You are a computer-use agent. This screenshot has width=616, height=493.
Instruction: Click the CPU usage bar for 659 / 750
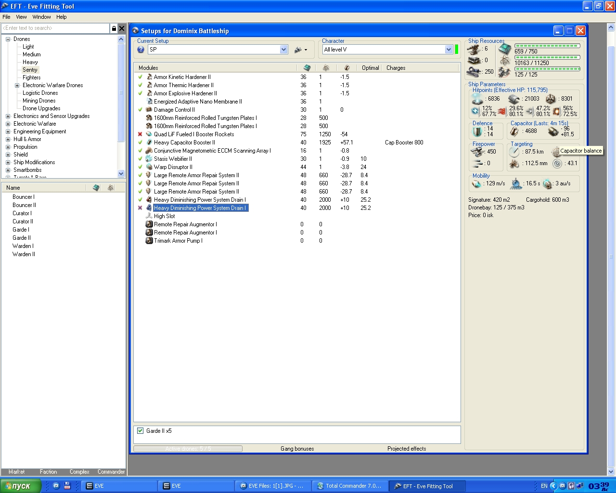coord(547,46)
